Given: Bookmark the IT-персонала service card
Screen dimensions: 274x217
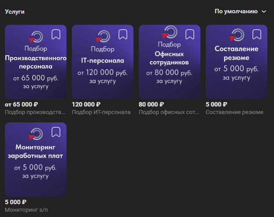Looking at the screenshot, I should (123, 34).
